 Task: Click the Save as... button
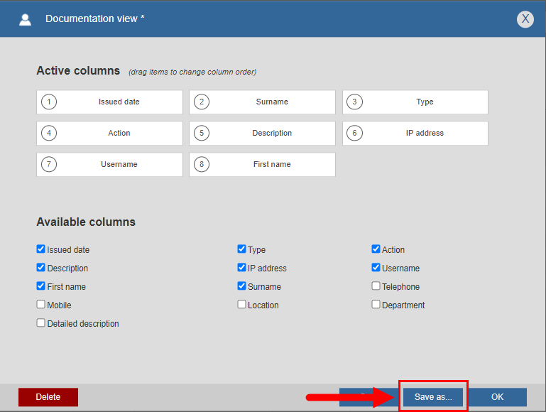pyautogui.click(x=433, y=397)
